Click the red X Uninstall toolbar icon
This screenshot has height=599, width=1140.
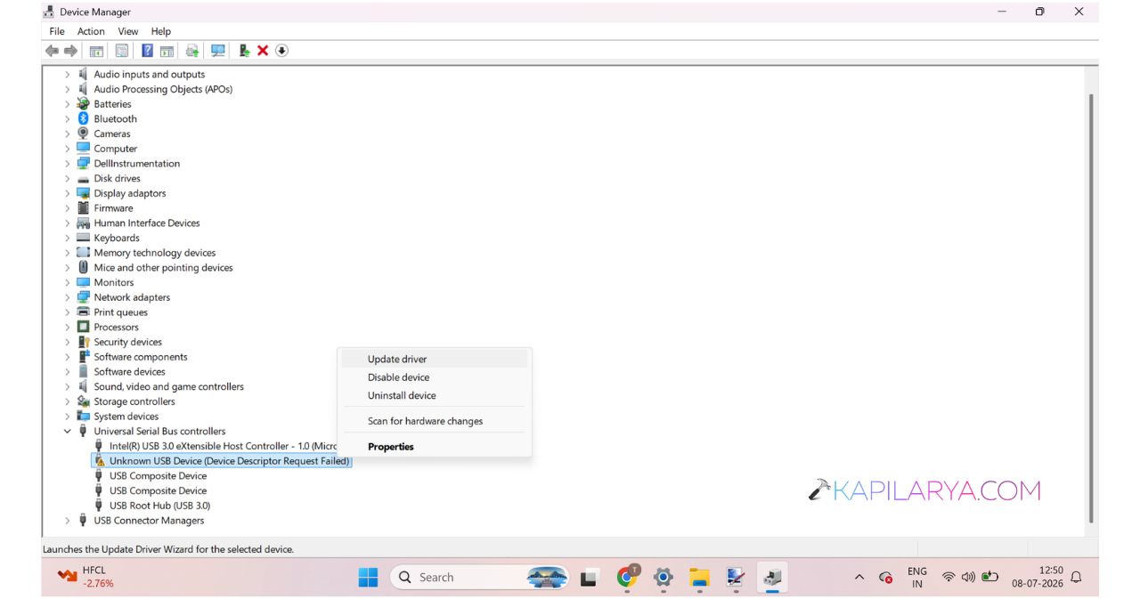pos(263,51)
